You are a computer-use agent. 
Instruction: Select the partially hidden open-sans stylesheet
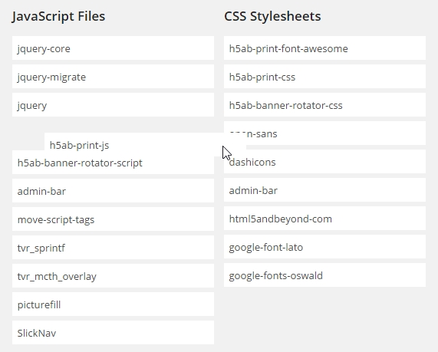335,133
